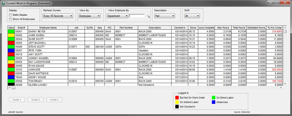Sort by Empl # column header
292x116 pixels.
tap(21, 28)
